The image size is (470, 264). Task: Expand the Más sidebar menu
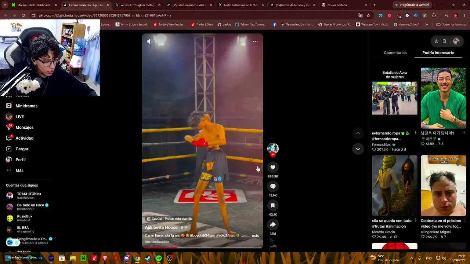(x=19, y=170)
